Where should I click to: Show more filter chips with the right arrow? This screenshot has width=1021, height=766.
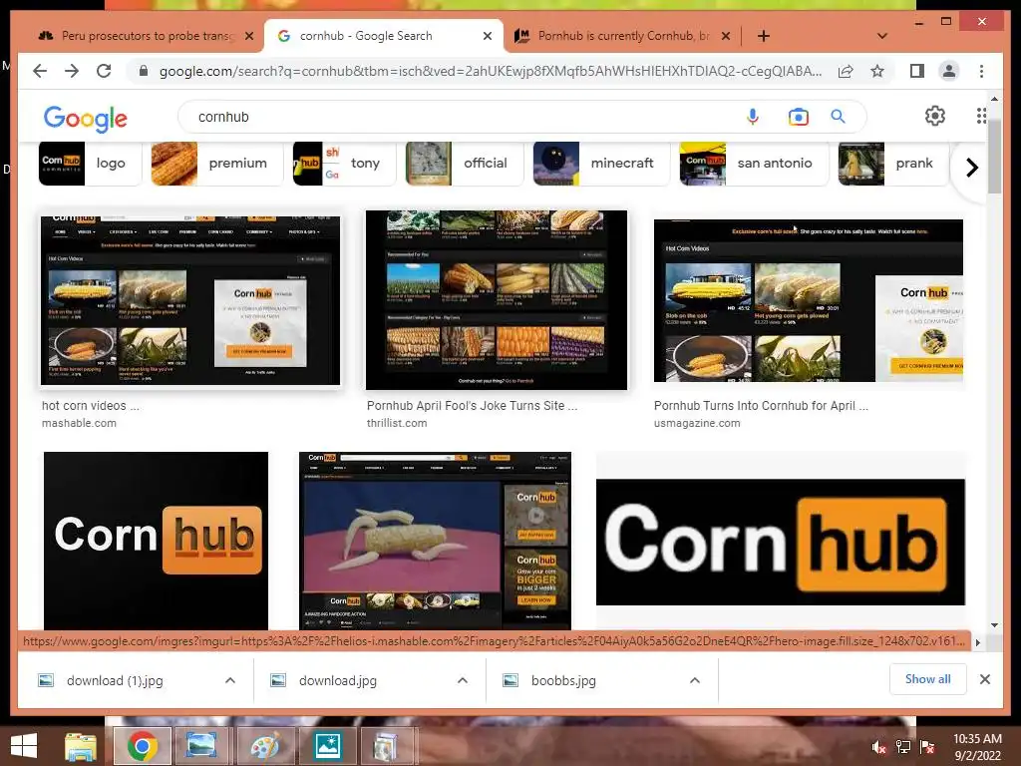(971, 168)
